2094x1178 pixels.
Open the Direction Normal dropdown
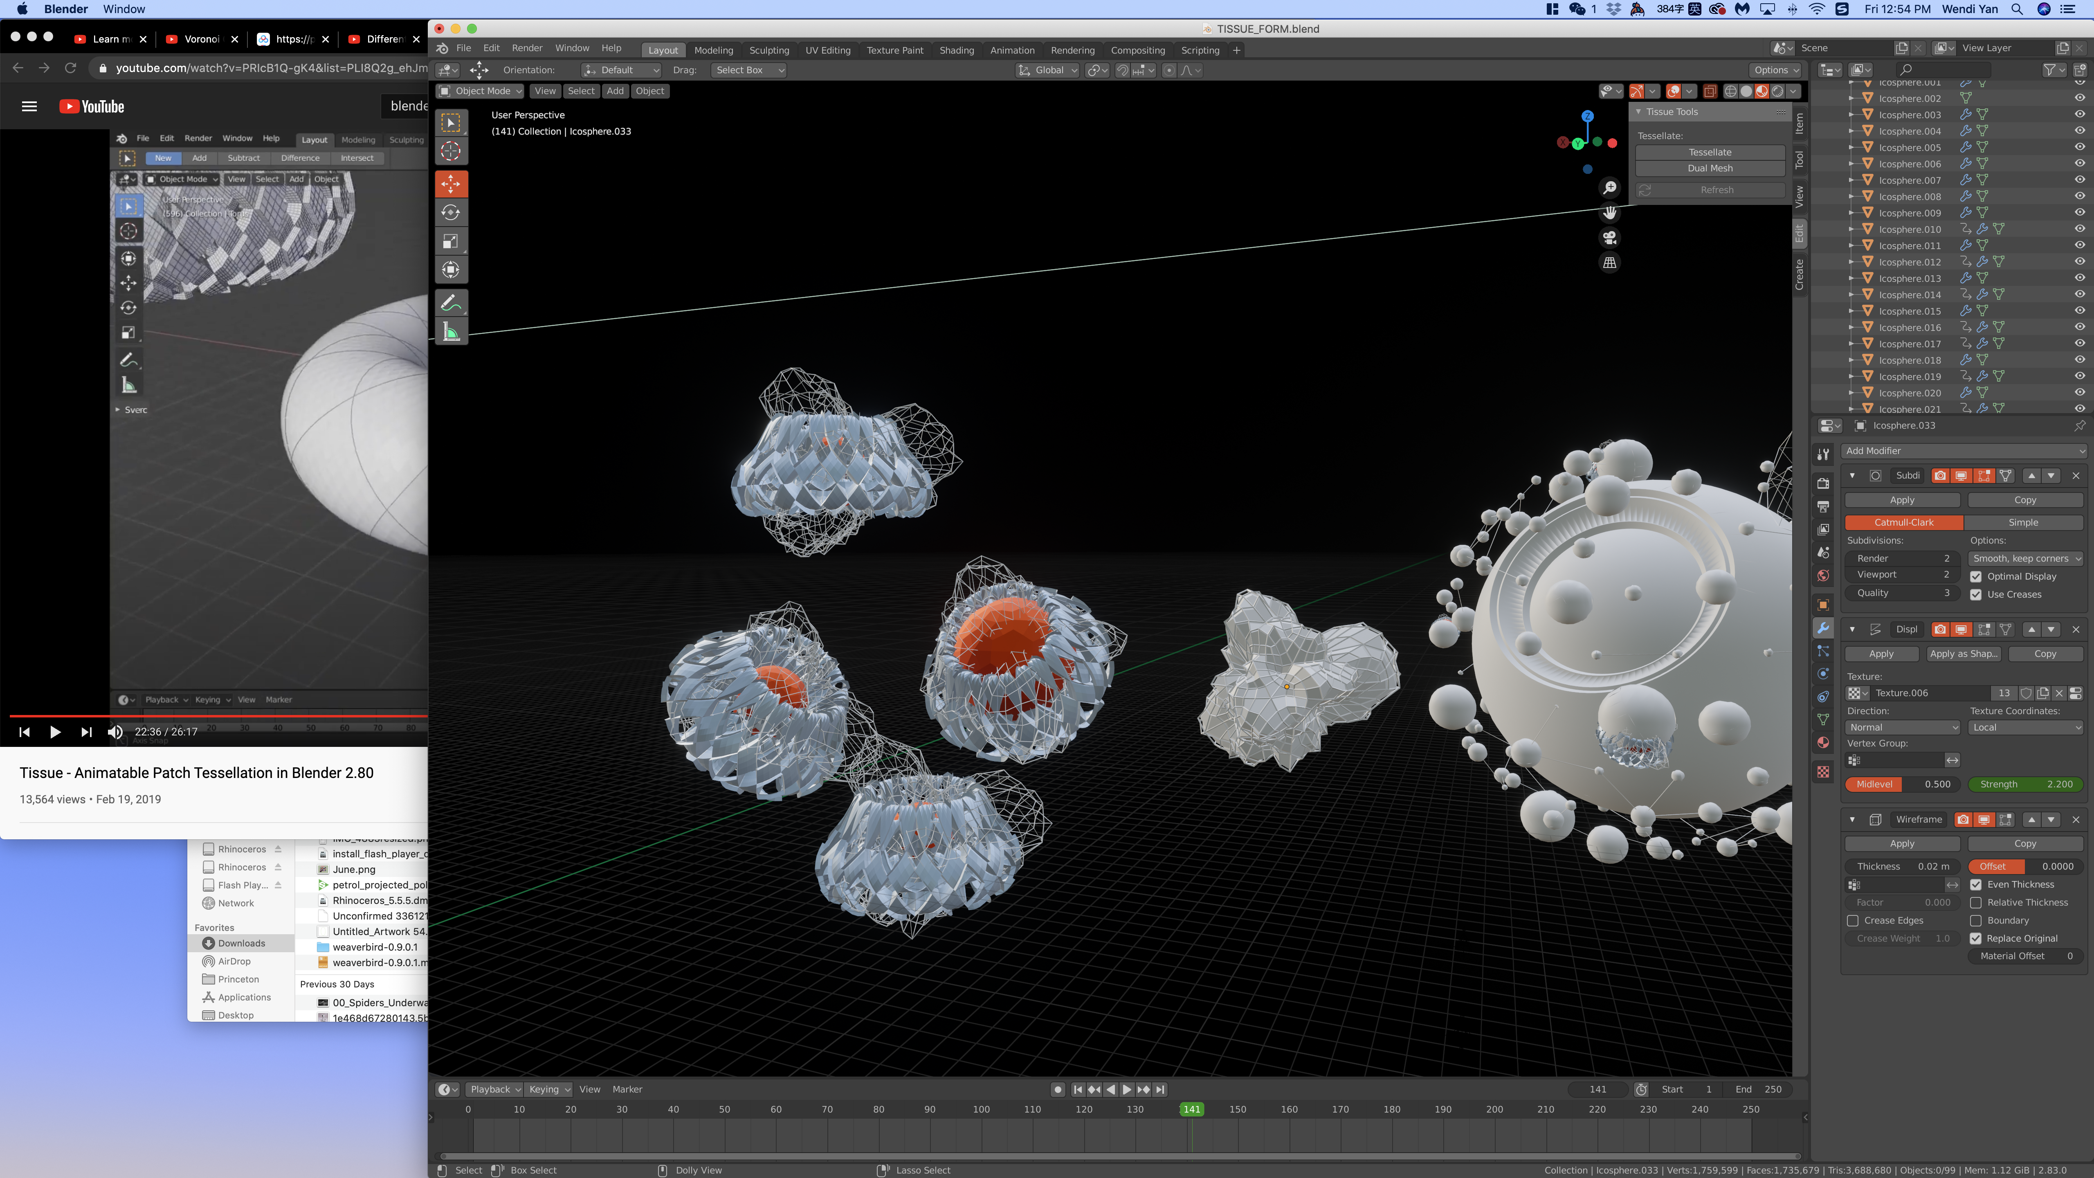(1902, 728)
